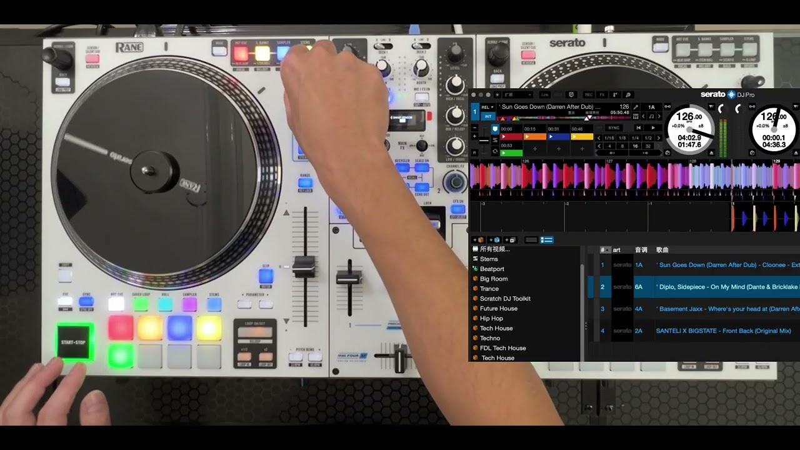Click the left arrow before the 4 loop size

point(599,146)
